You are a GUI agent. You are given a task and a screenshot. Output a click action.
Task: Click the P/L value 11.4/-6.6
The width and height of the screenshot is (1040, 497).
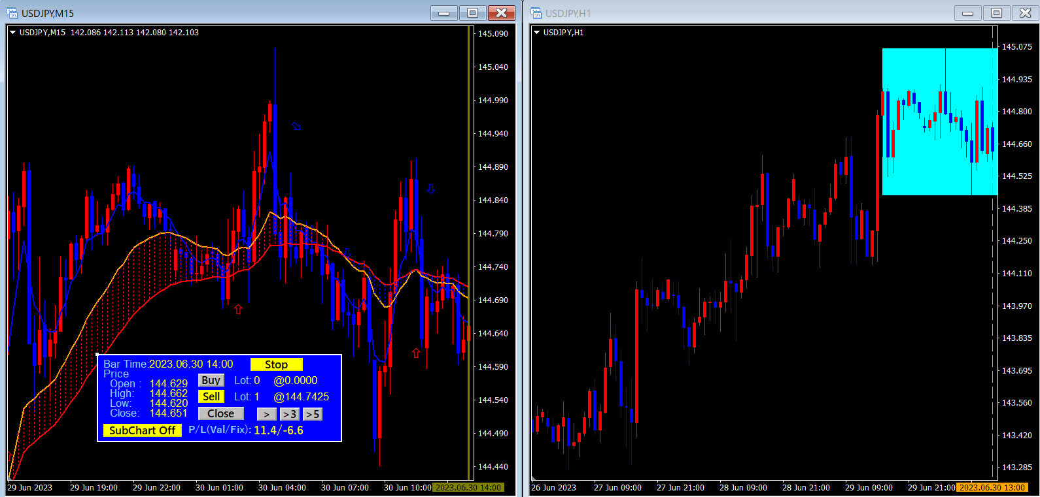click(279, 430)
